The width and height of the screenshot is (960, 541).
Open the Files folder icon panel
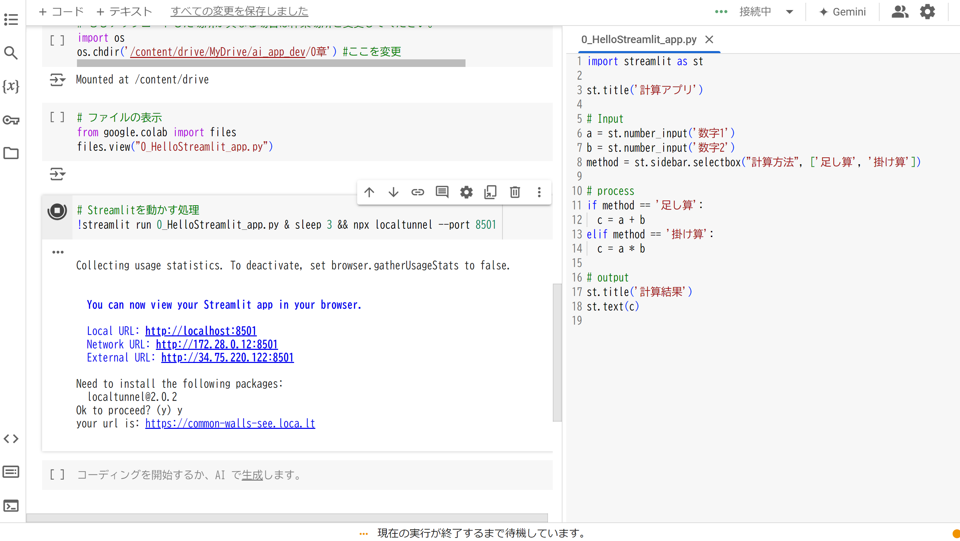pyautogui.click(x=11, y=153)
